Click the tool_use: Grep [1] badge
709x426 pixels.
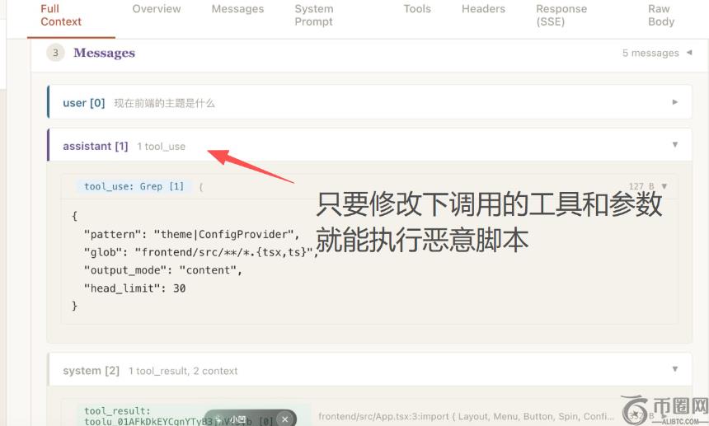click(x=134, y=186)
